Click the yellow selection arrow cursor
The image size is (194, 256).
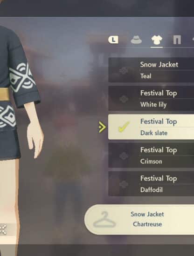(x=102, y=127)
